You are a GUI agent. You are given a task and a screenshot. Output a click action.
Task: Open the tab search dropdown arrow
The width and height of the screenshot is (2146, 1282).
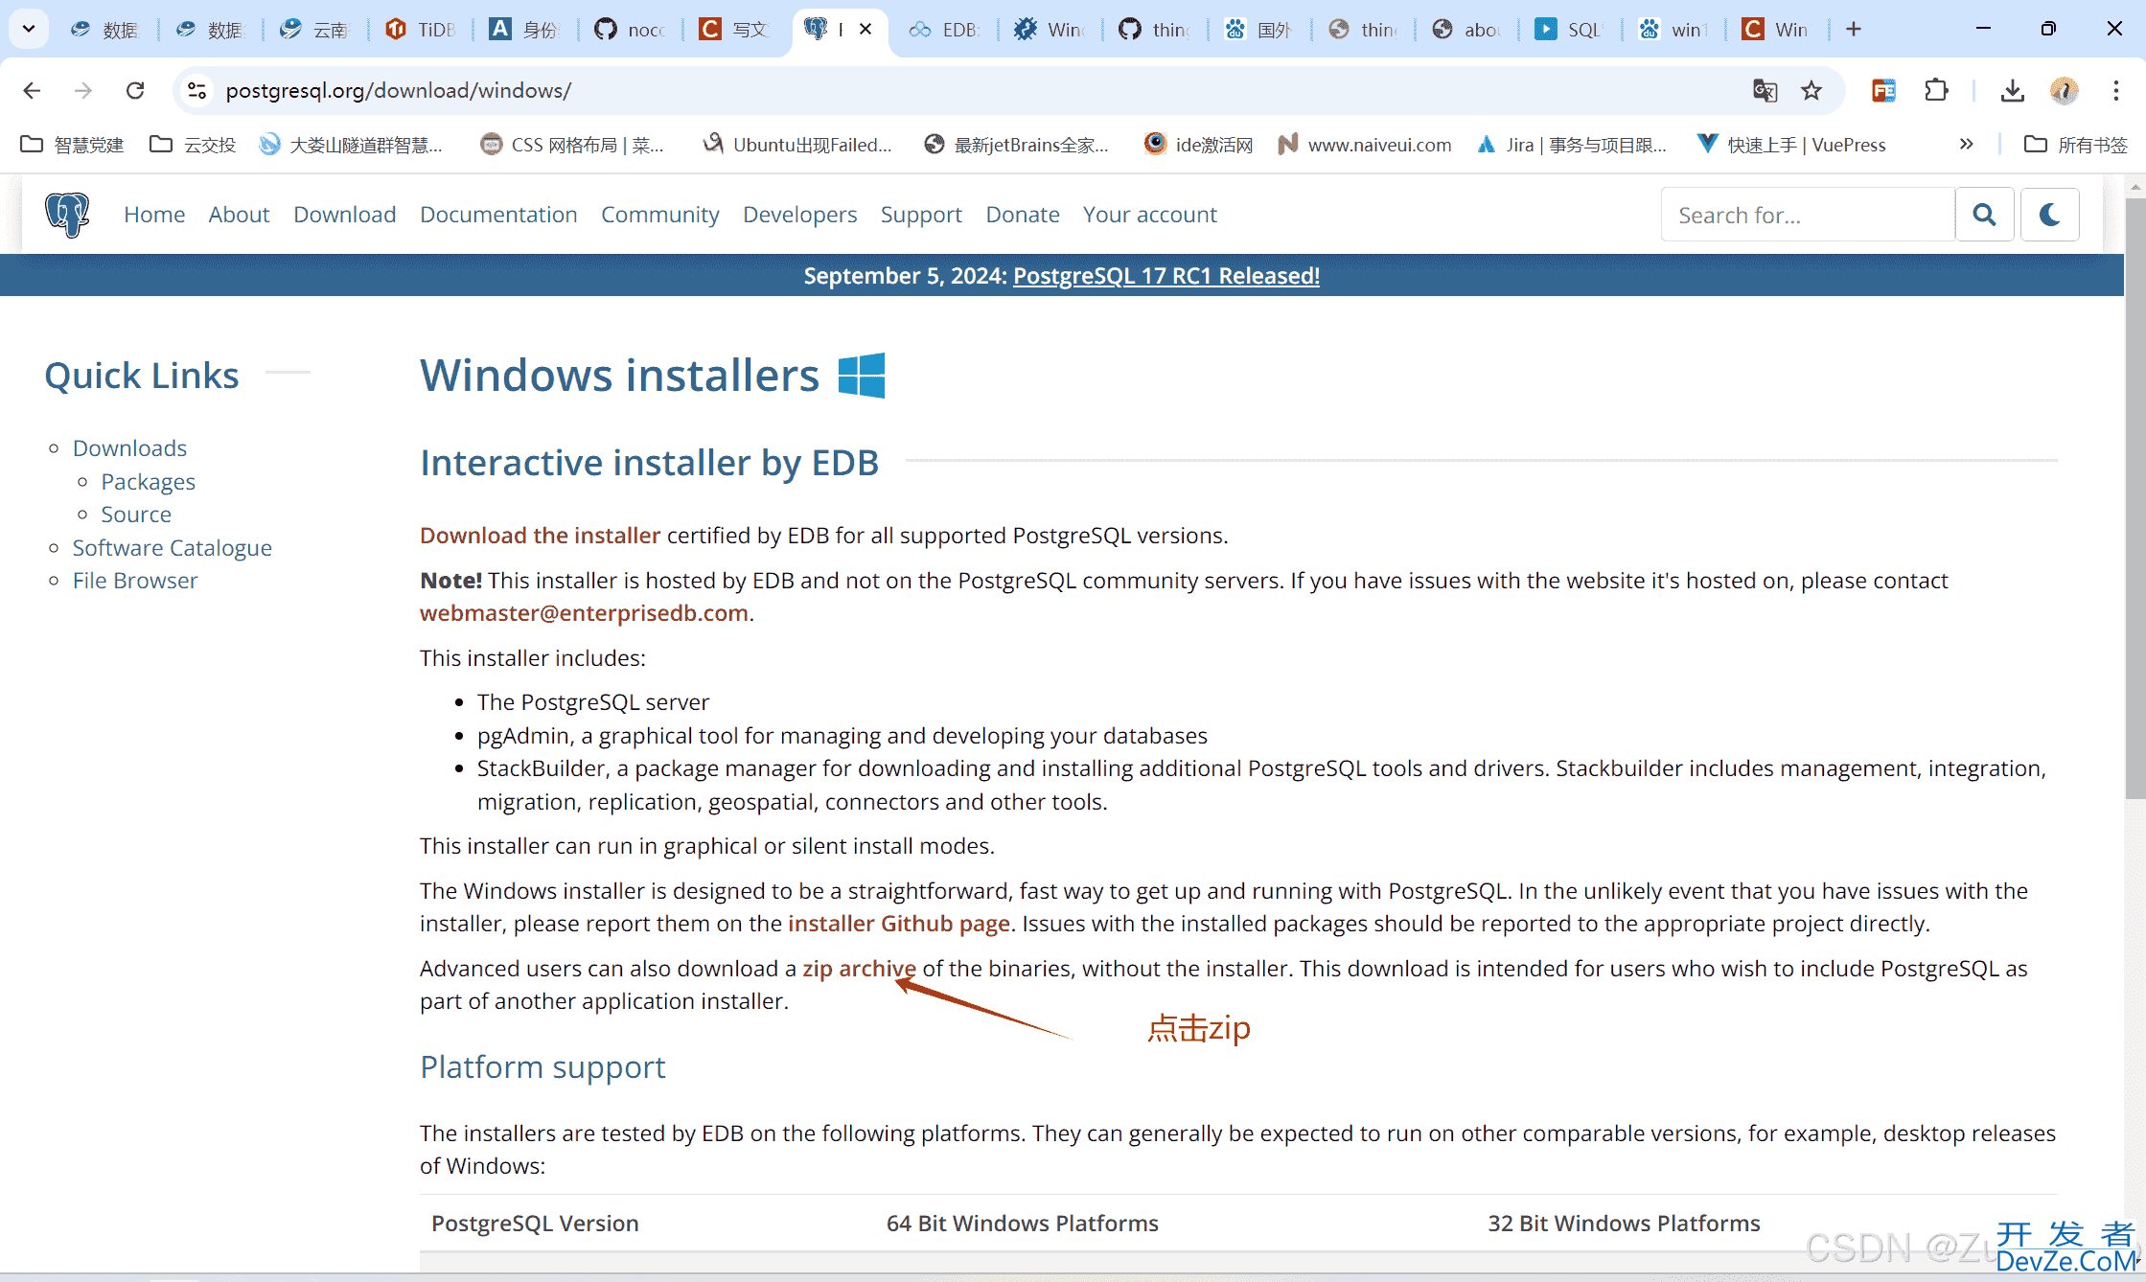tap(29, 29)
